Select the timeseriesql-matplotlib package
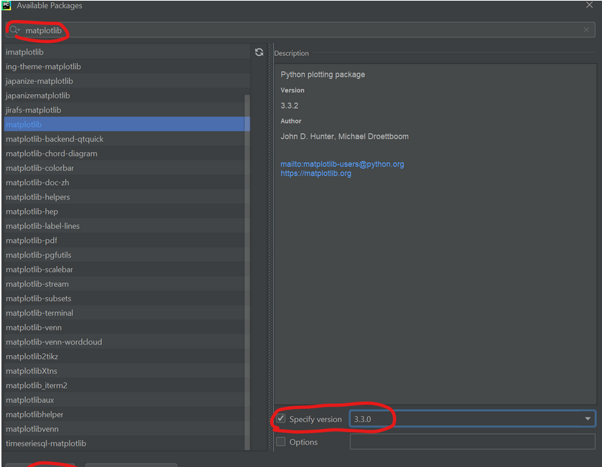Image resolution: width=602 pixels, height=467 pixels. [126, 443]
